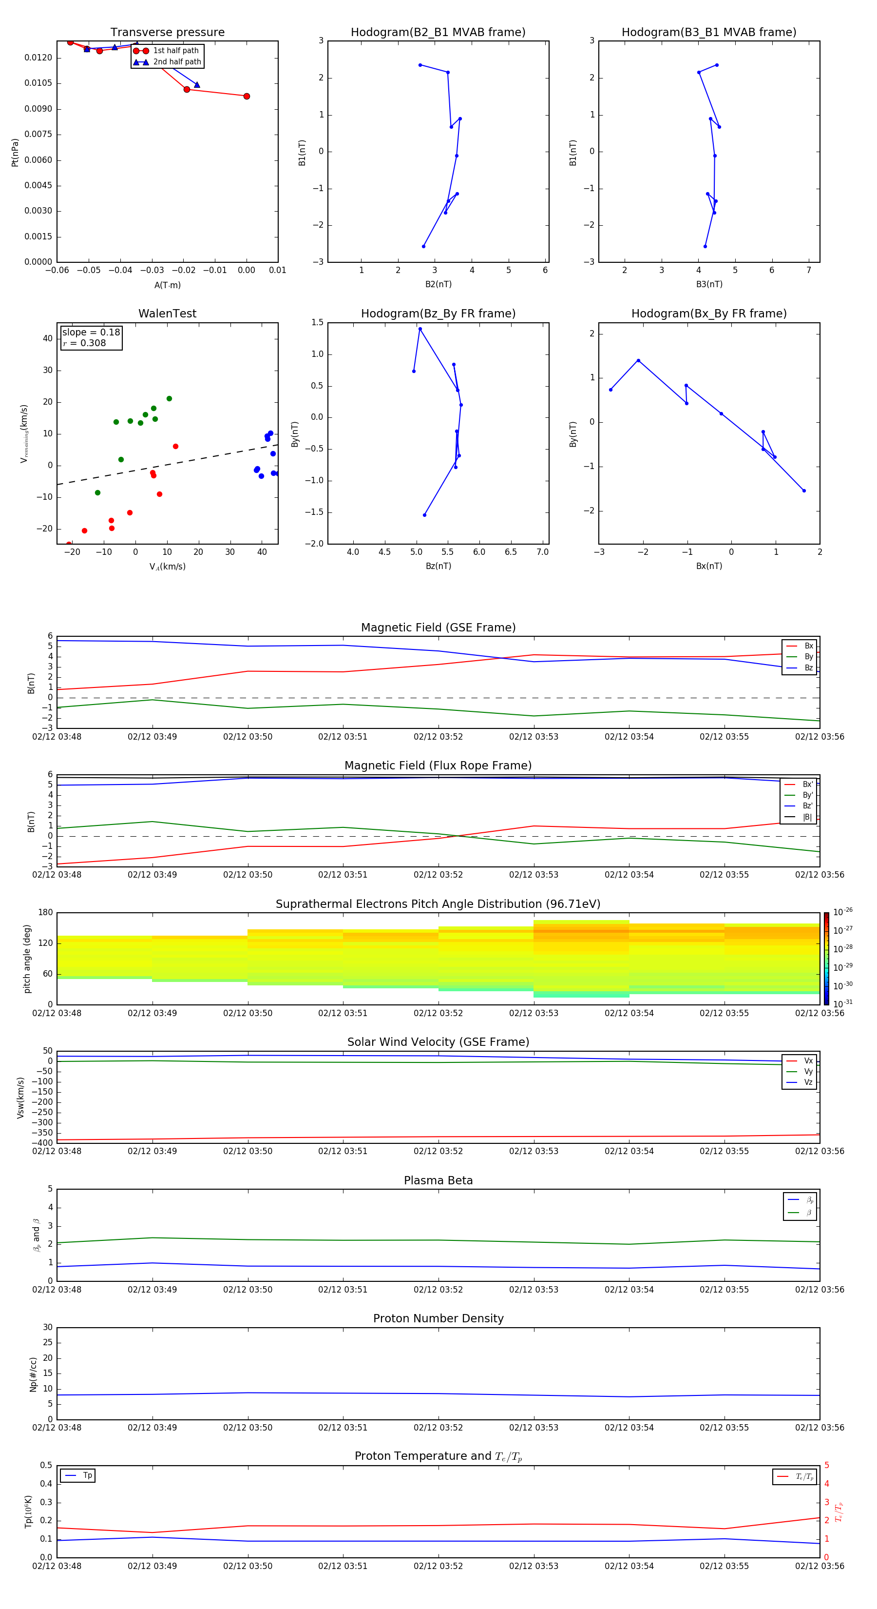Click the Vy entry in velocity legend
Viewport: 877px width, 1609px height.
pos(800,1071)
